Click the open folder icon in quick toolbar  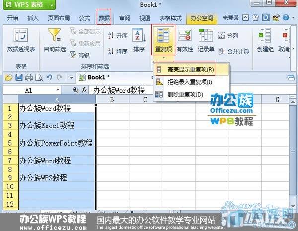(x=9, y=77)
